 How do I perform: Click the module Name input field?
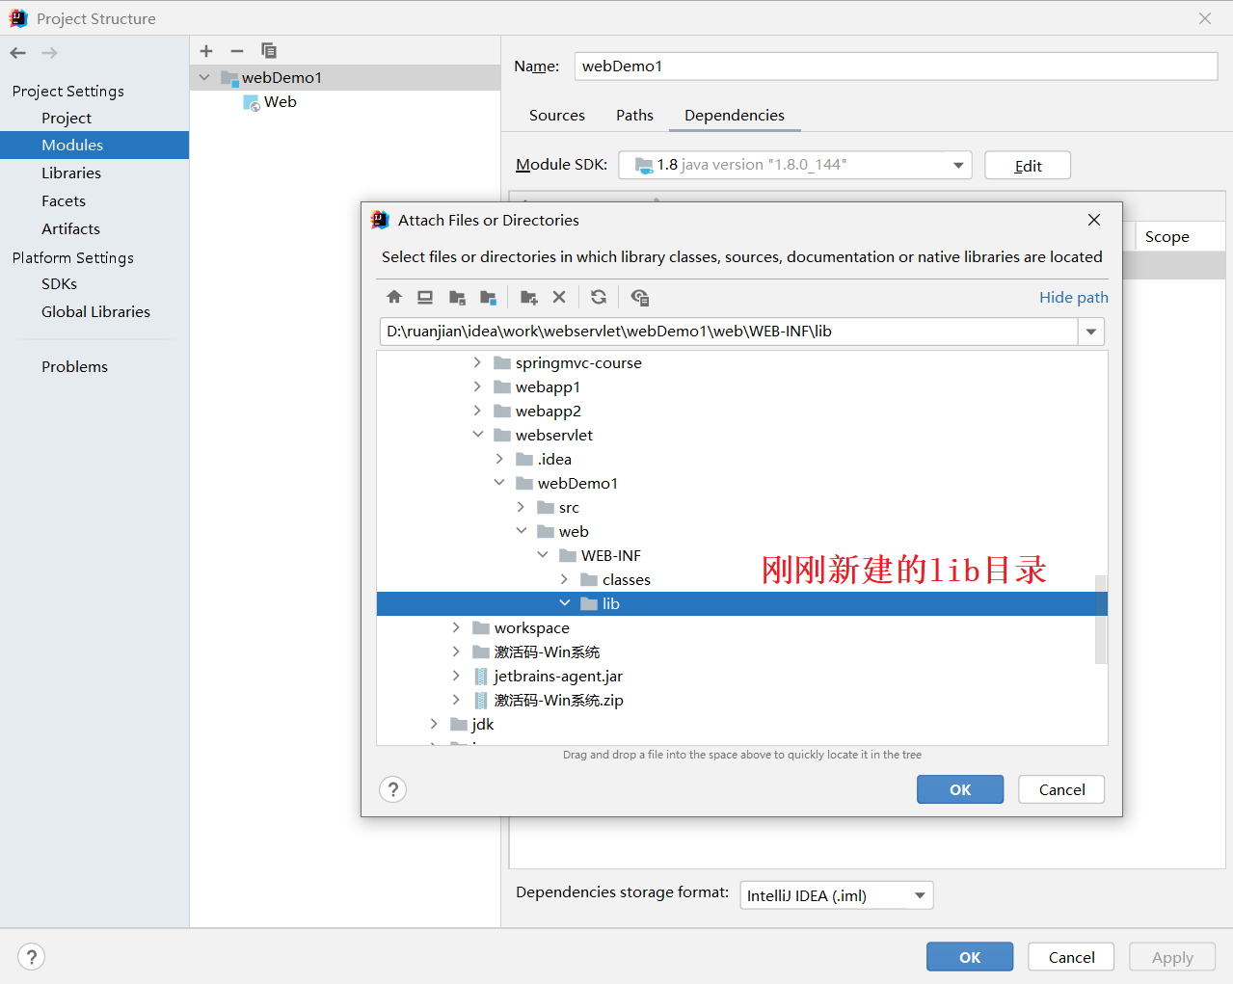pos(896,66)
